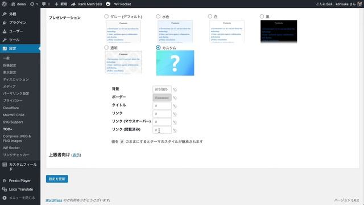
Task: Click the 設定 sliders icon
Action: [5, 48]
